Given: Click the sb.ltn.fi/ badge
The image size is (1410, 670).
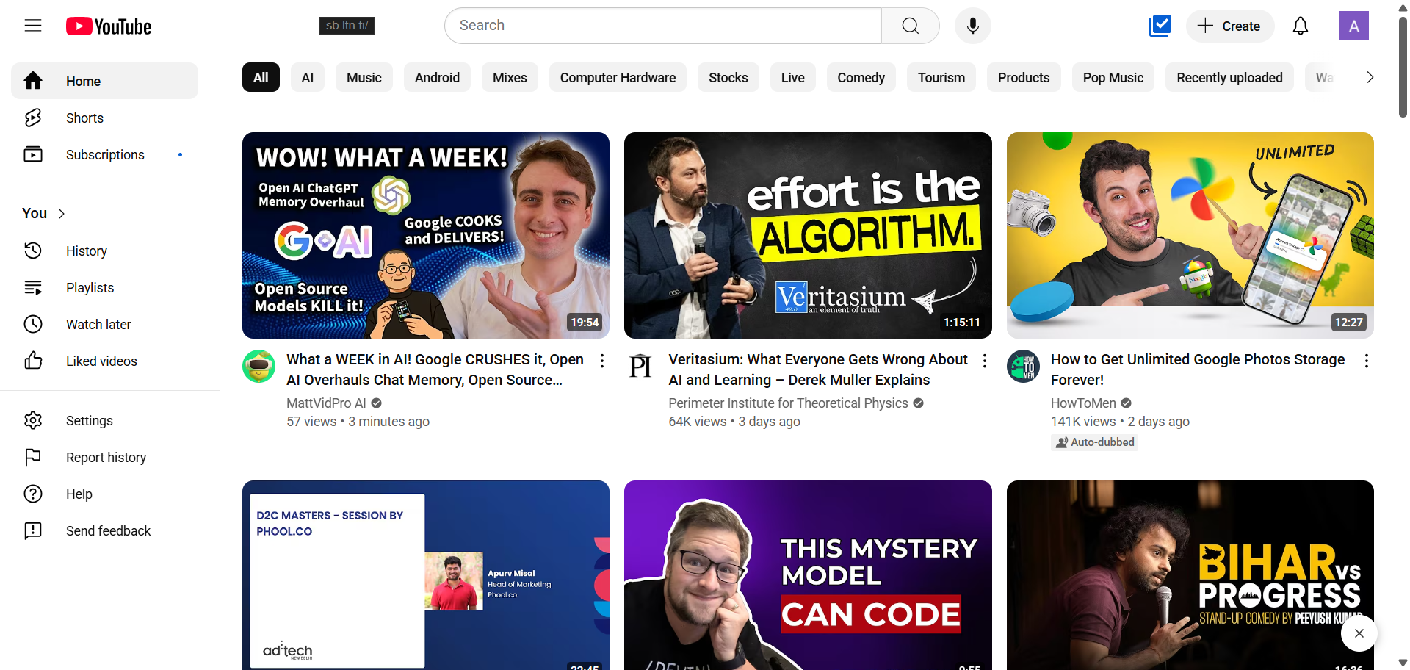Looking at the screenshot, I should point(347,26).
